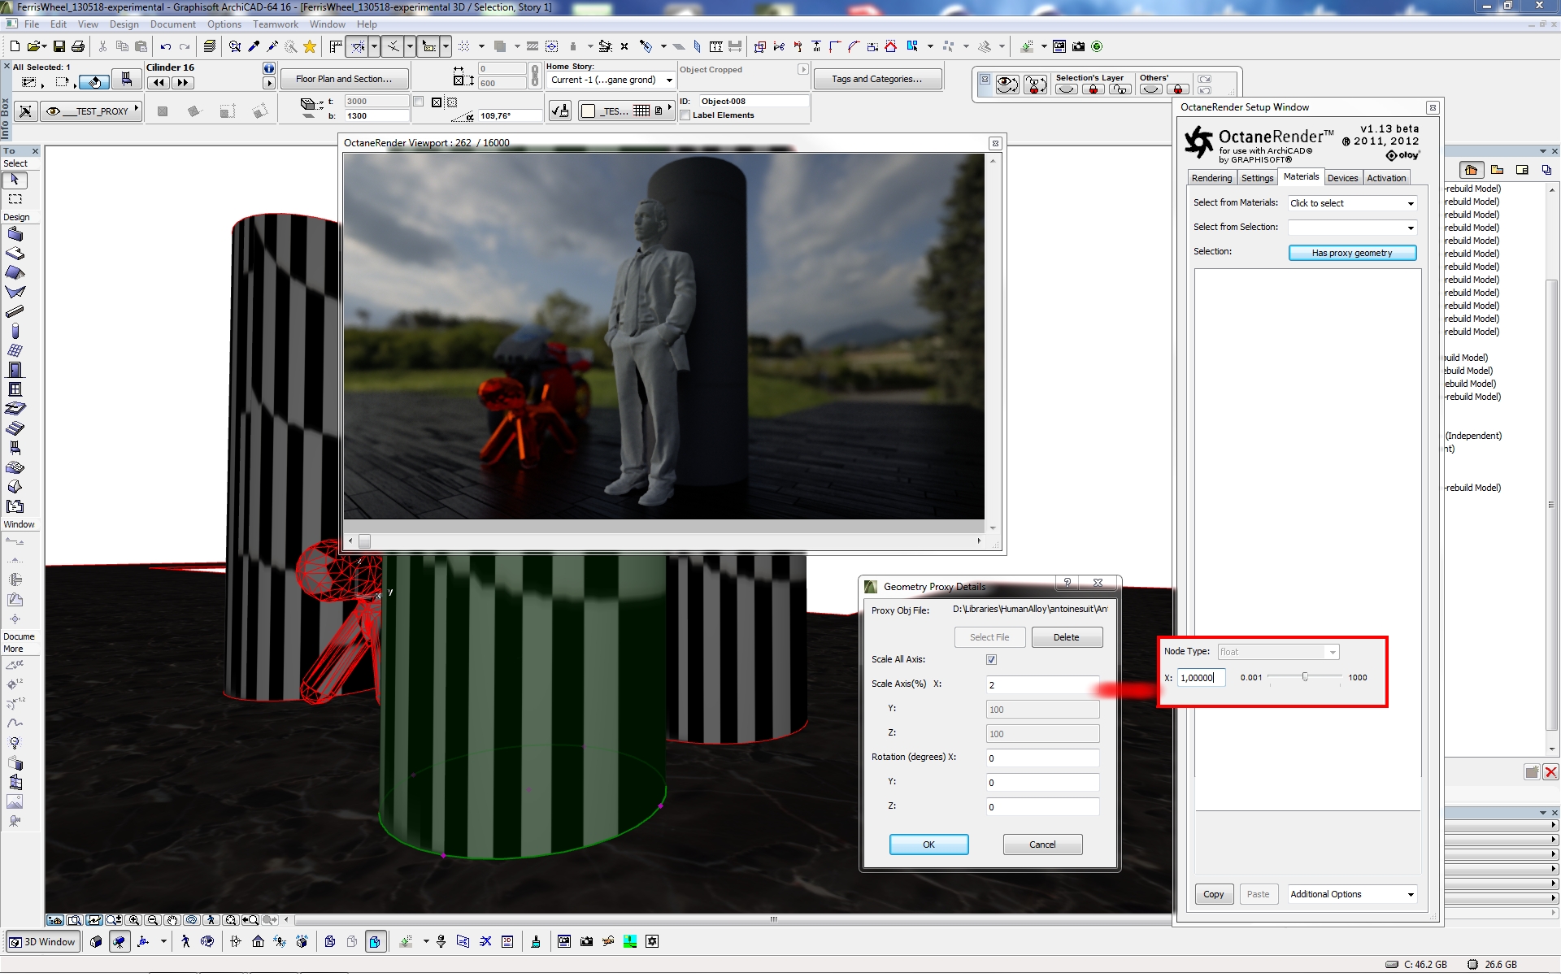
Task: Click the eyedropper pick-up parameters icon
Action: pos(254,47)
